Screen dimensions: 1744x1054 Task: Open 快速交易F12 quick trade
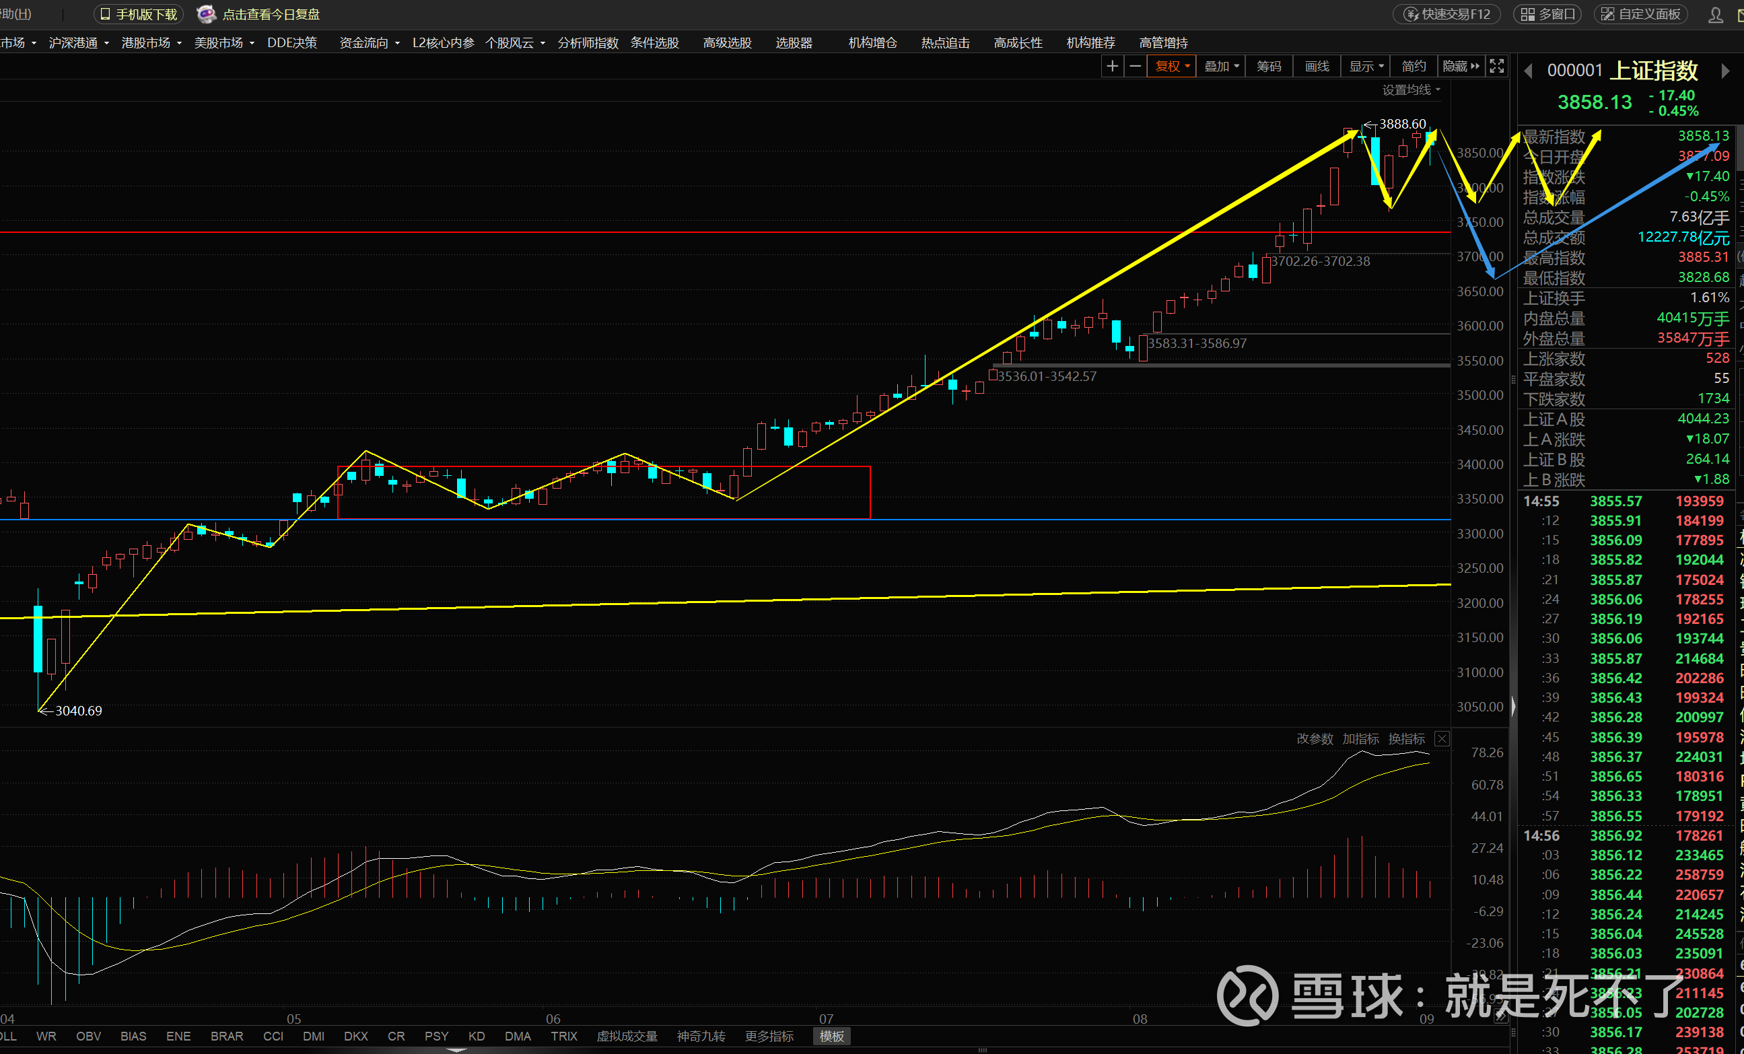point(1447,15)
